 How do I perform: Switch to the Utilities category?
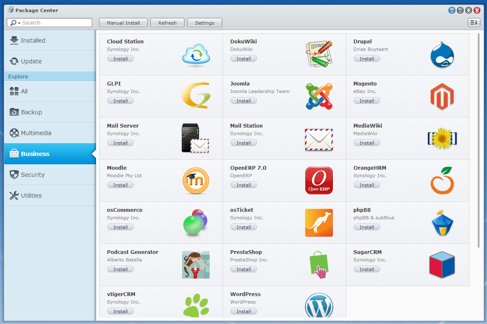pyautogui.click(x=50, y=195)
